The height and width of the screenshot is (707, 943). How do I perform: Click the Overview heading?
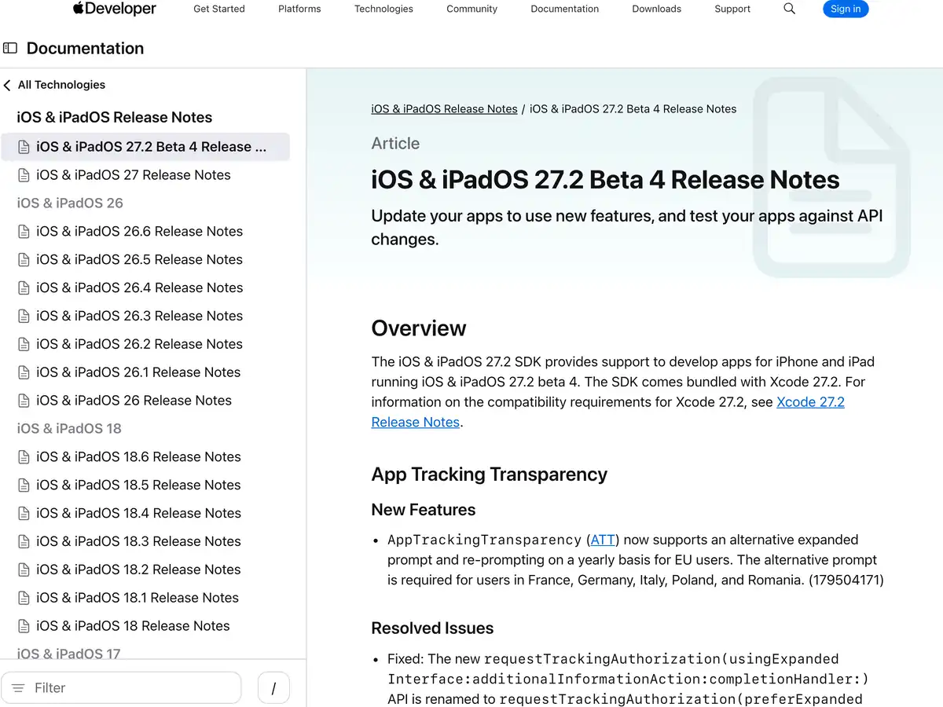point(419,328)
